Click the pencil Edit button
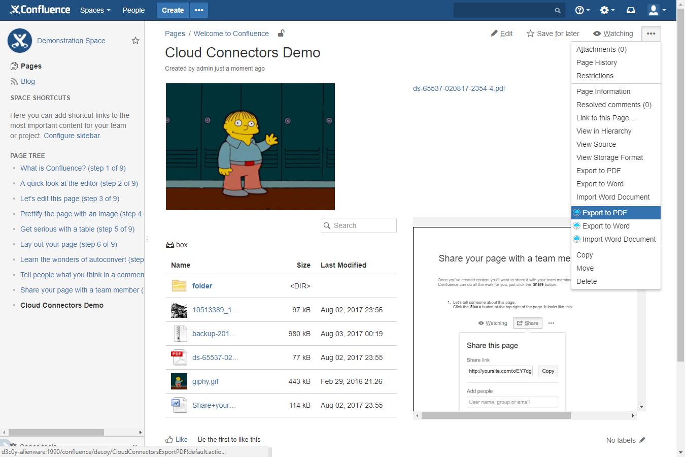This screenshot has width=685, height=457. 502,34
